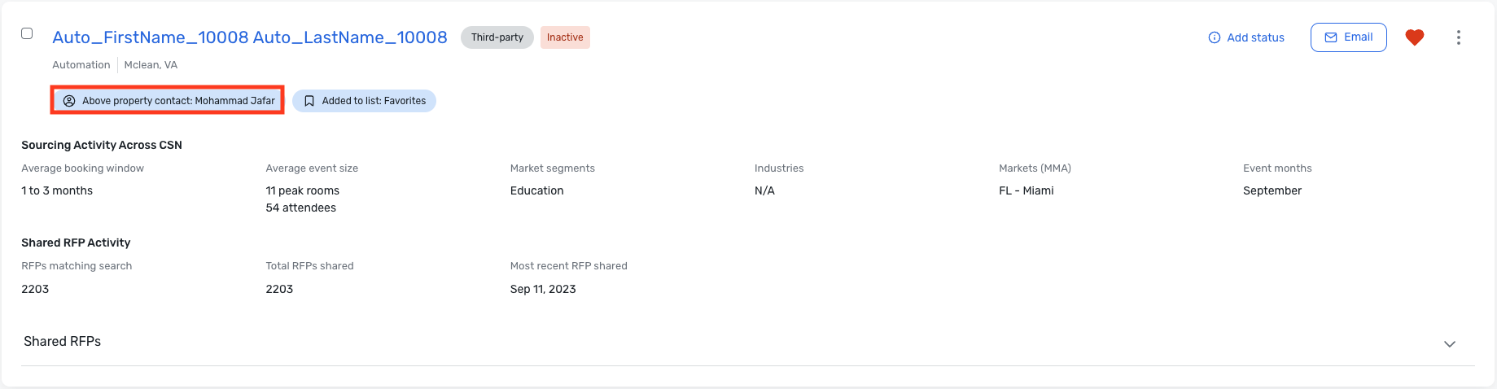Click the bookmark icon in the Favorites chip

(309, 101)
